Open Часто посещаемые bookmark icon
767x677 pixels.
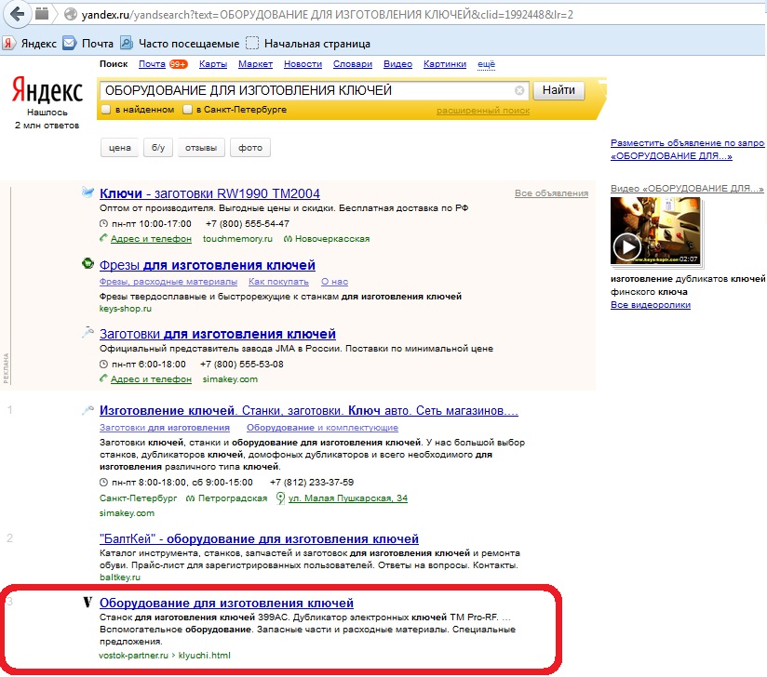click(x=127, y=44)
